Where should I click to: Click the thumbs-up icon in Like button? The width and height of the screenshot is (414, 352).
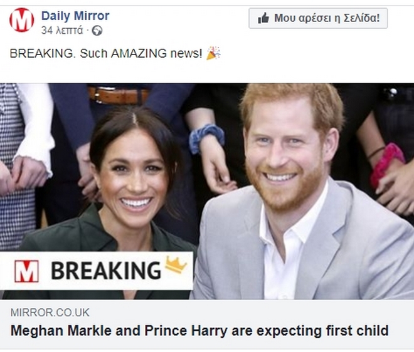pos(263,18)
